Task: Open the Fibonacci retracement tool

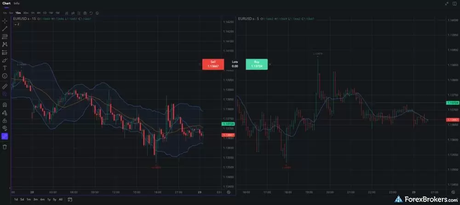Action: (x=5, y=37)
